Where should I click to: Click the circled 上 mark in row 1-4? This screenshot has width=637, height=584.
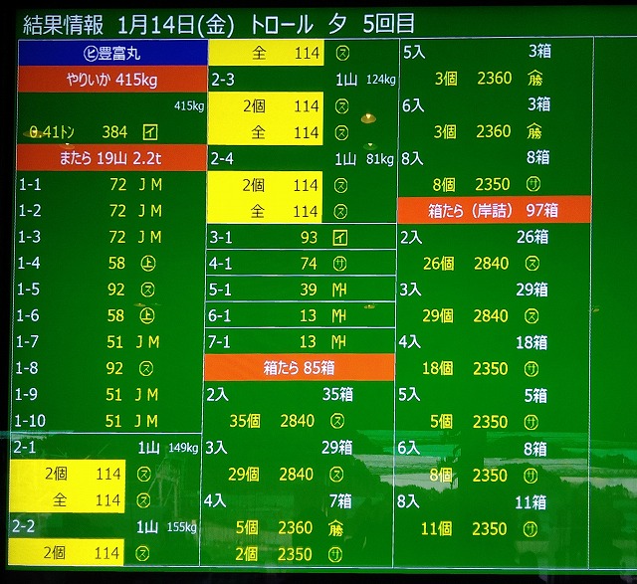(x=146, y=264)
